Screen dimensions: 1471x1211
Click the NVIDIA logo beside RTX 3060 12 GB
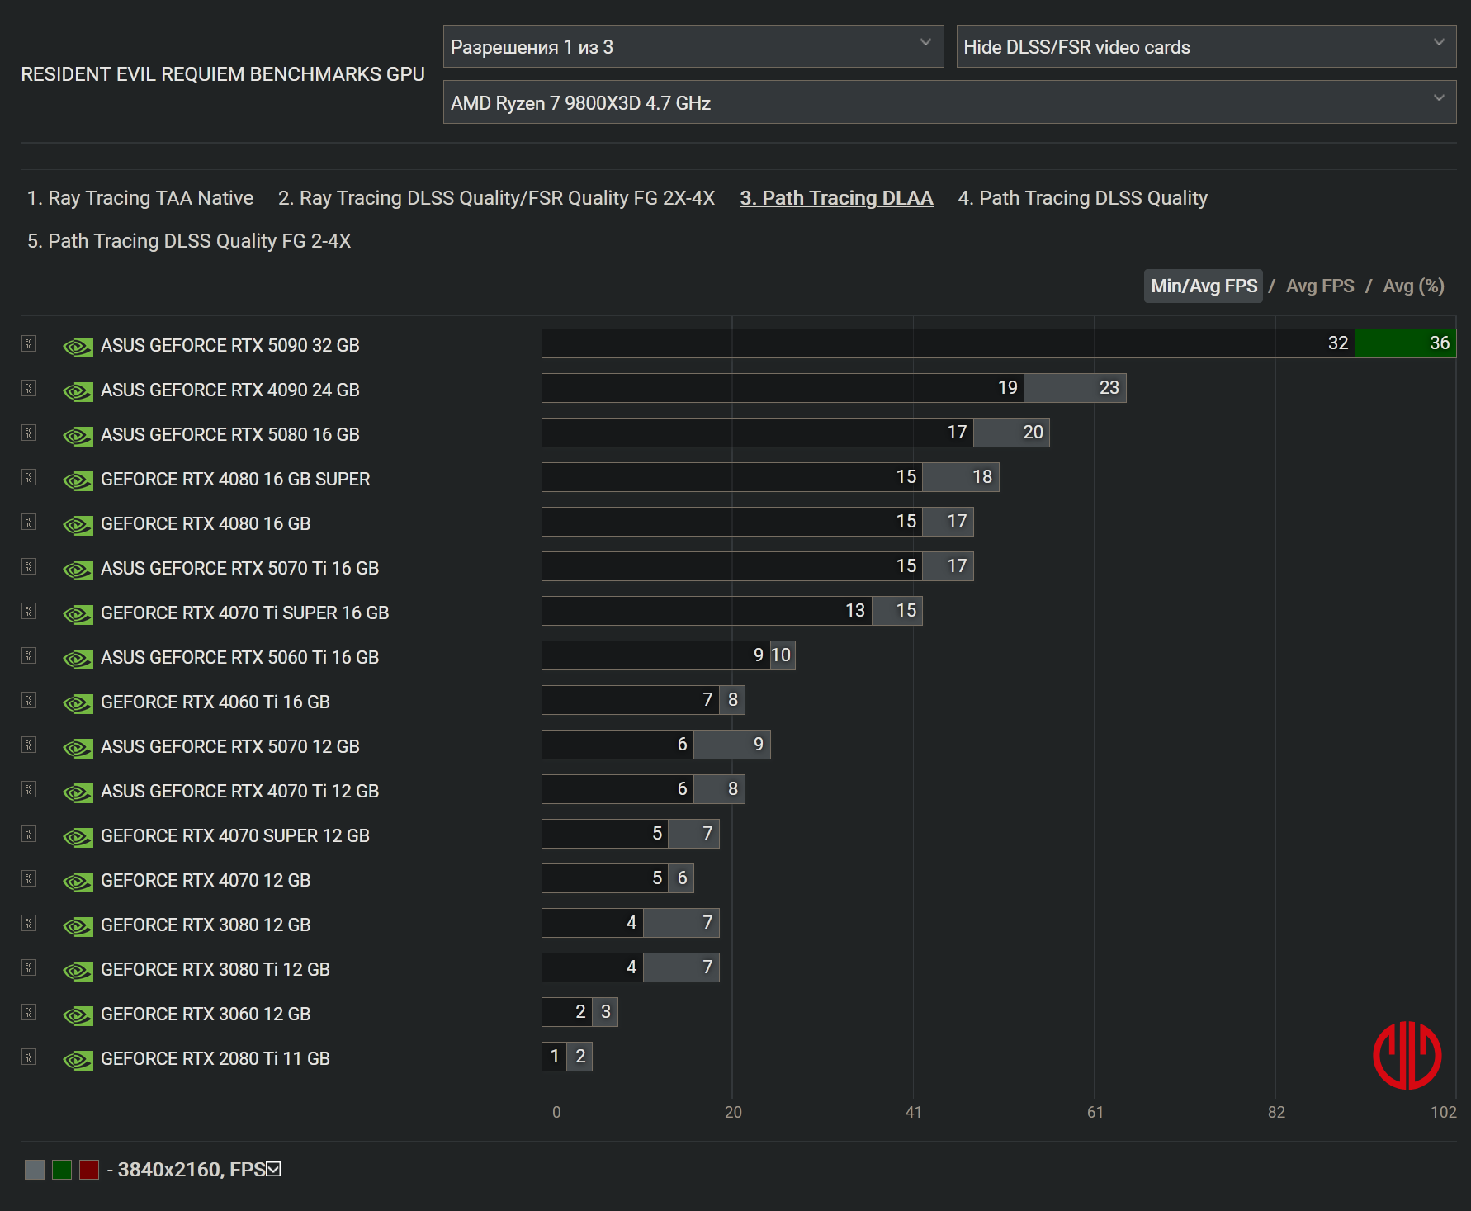tap(78, 1015)
